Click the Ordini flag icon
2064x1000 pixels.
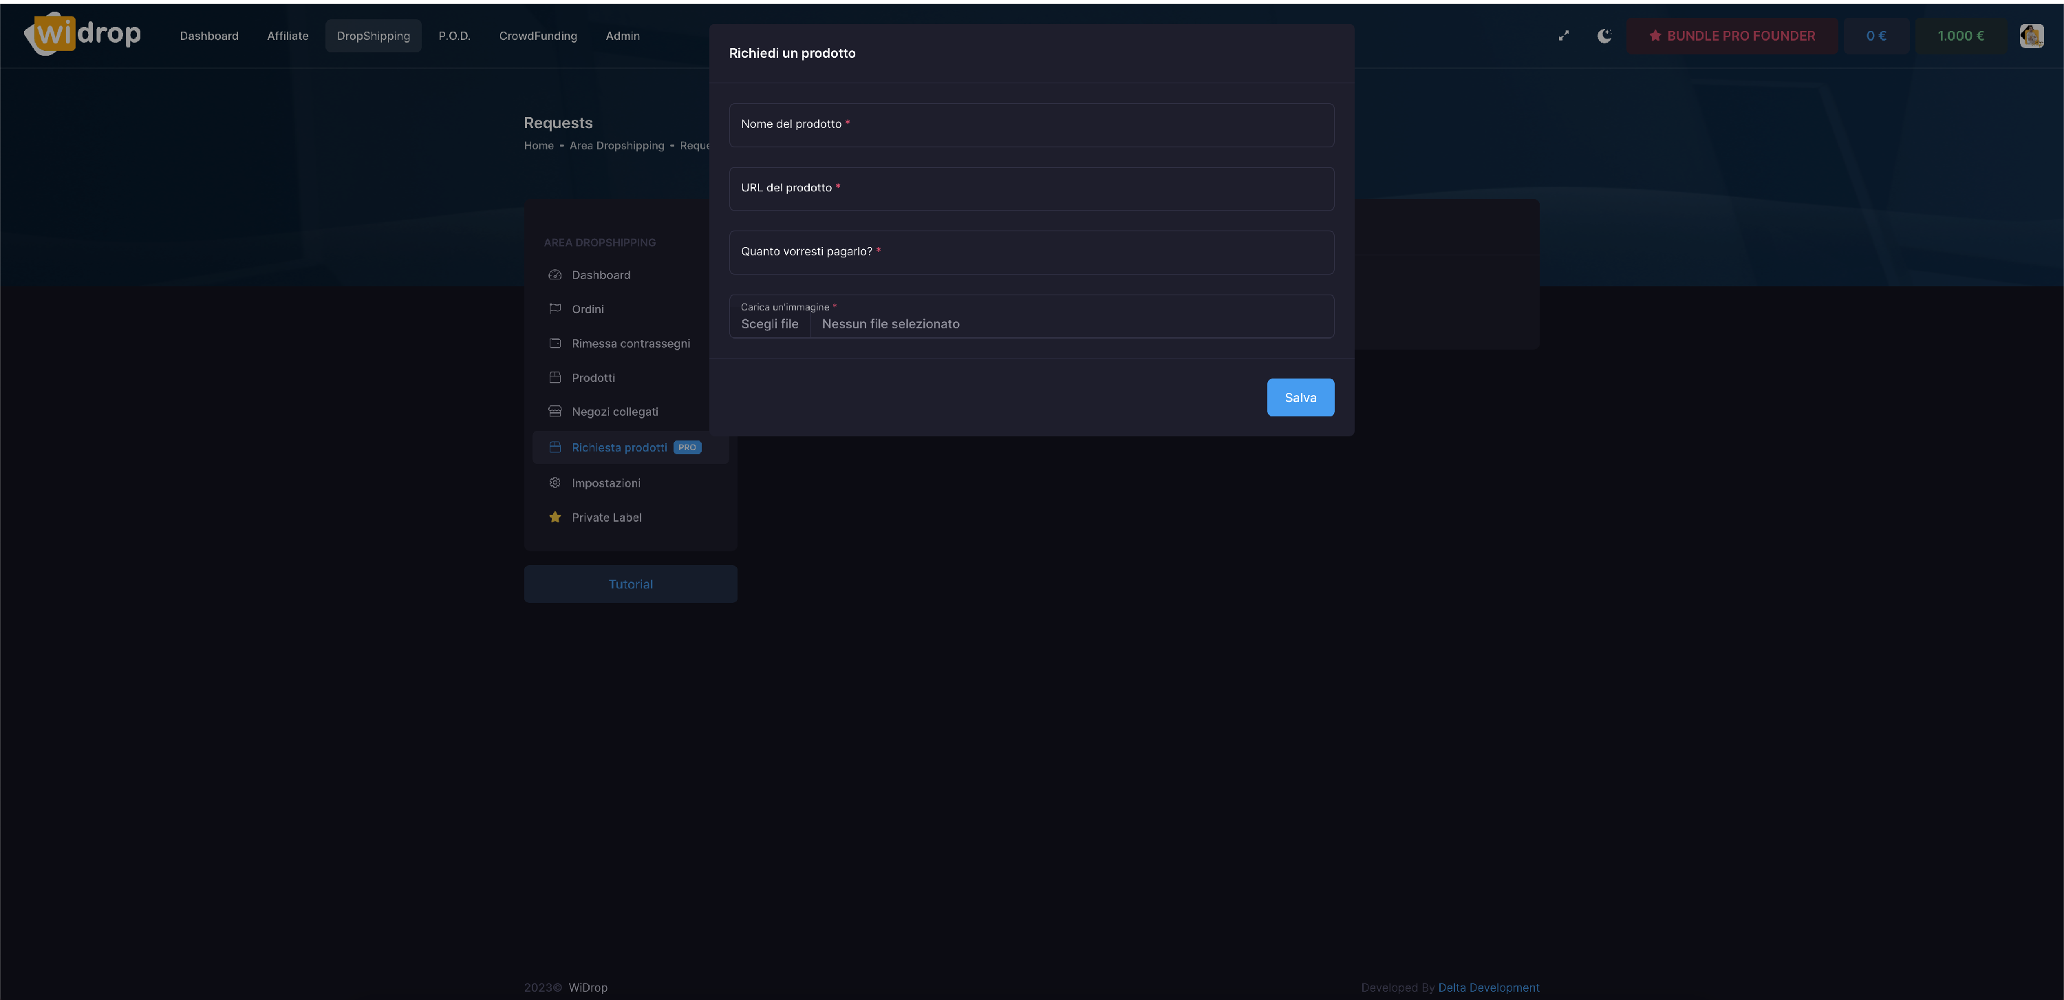[555, 308]
